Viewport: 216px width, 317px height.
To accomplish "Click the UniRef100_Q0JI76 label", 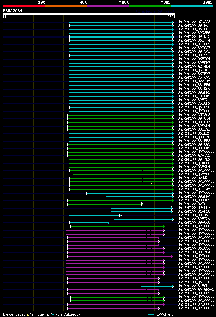I will point(194,137).
